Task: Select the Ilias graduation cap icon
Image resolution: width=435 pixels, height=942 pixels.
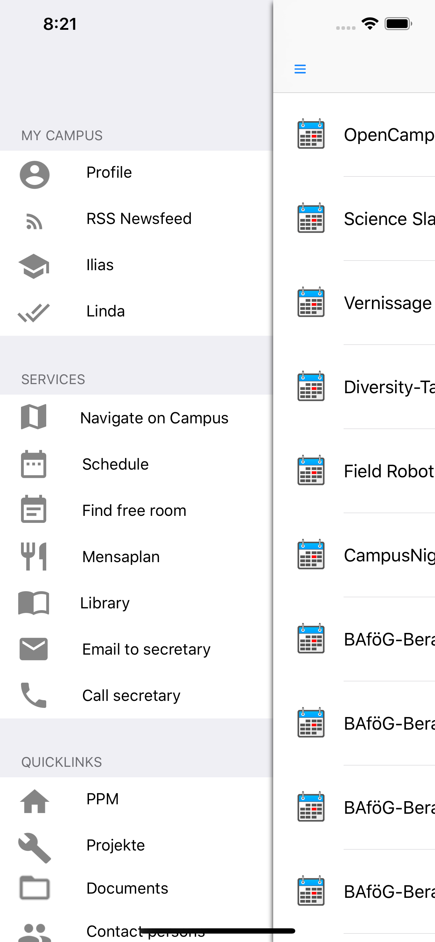Action: point(34,266)
